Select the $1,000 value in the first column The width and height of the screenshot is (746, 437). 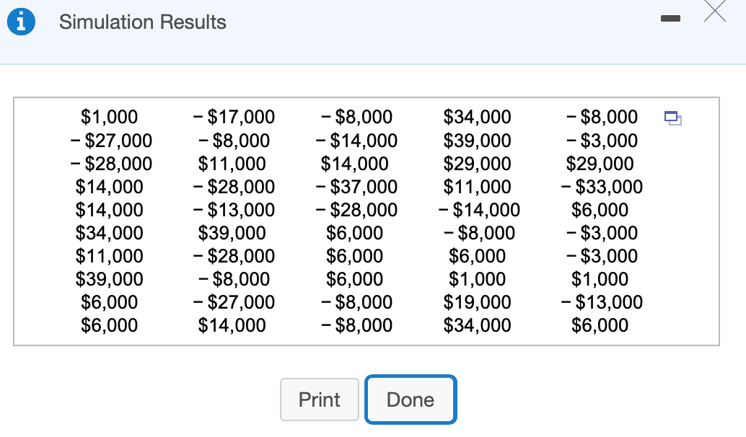[x=110, y=117]
